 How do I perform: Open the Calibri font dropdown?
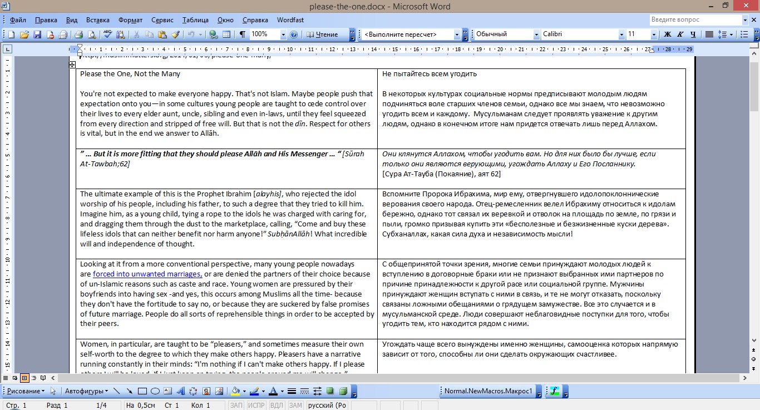(621, 34)
